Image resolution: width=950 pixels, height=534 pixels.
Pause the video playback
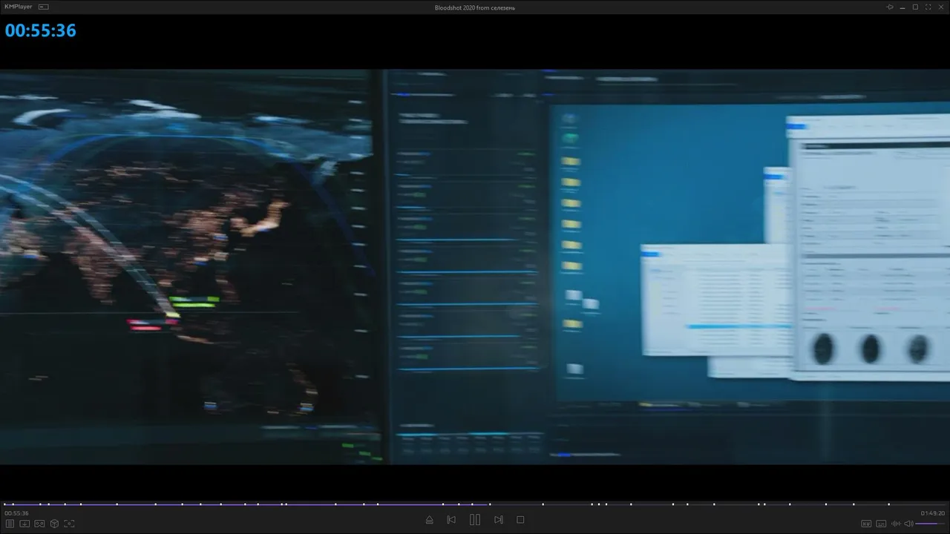[x=475, y=520]
